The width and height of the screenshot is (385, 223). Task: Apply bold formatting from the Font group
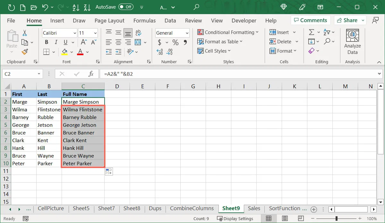click(46, 42)
